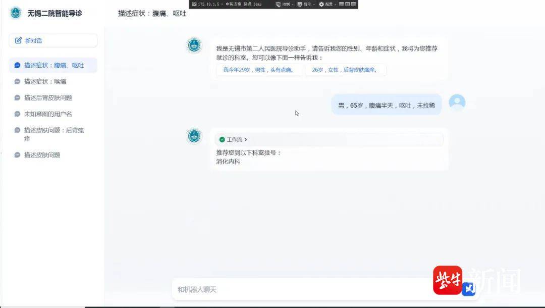The height and width of the screenshot is (308, 545).
Task: Click blue bubble icon of active conversation
Action: [17, 65]
